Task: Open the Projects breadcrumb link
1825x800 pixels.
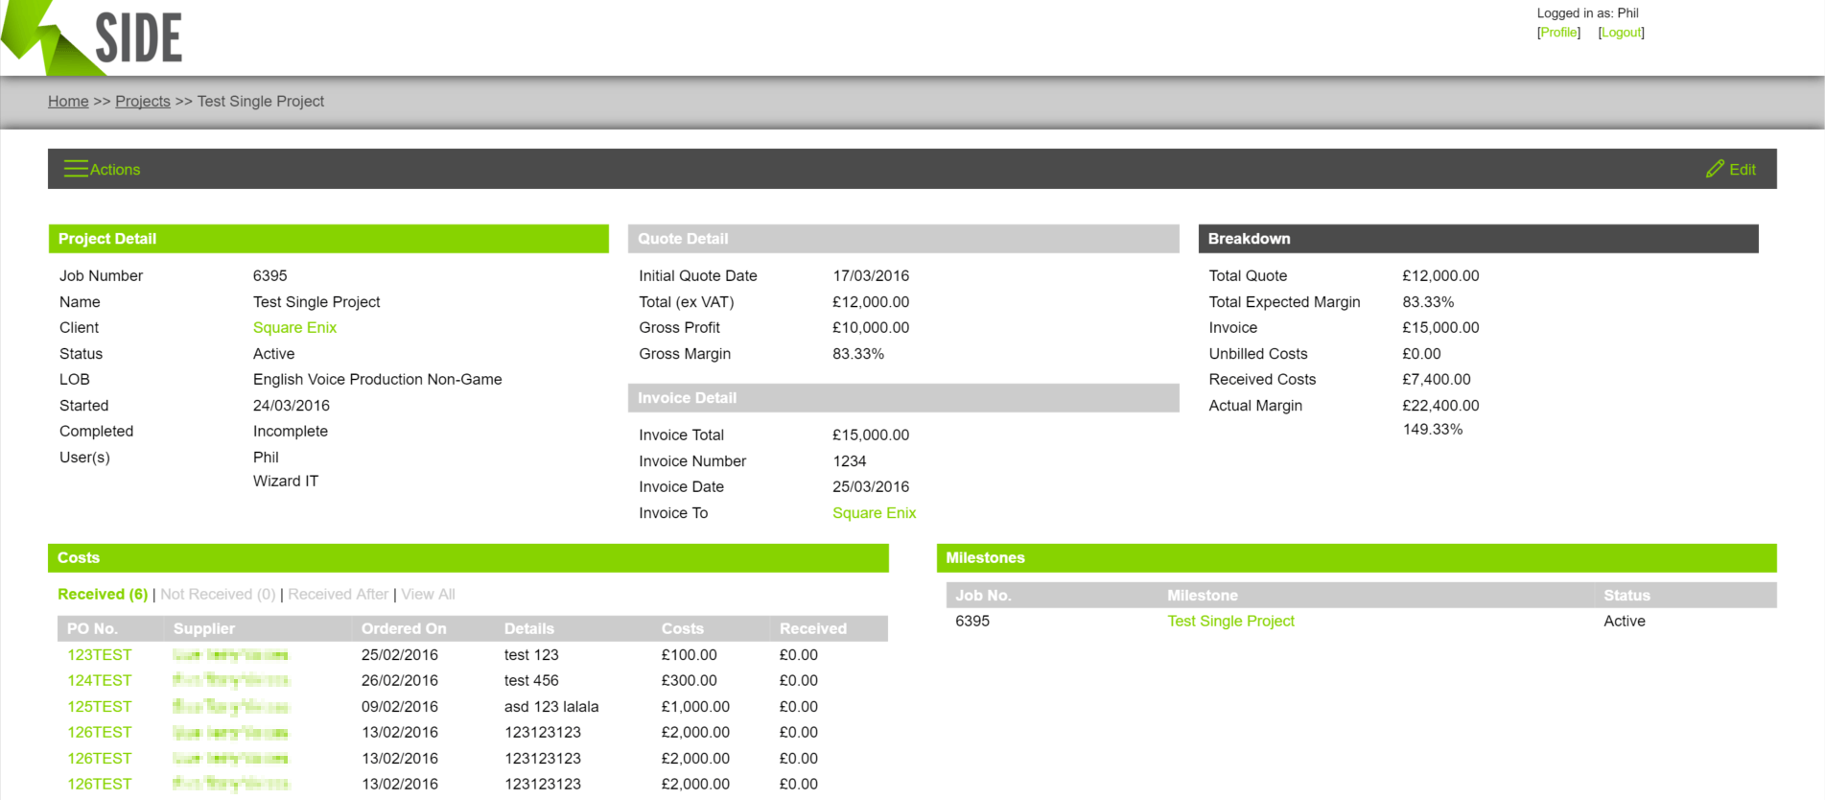Action: pyautogui.click(x=143, y=102)
